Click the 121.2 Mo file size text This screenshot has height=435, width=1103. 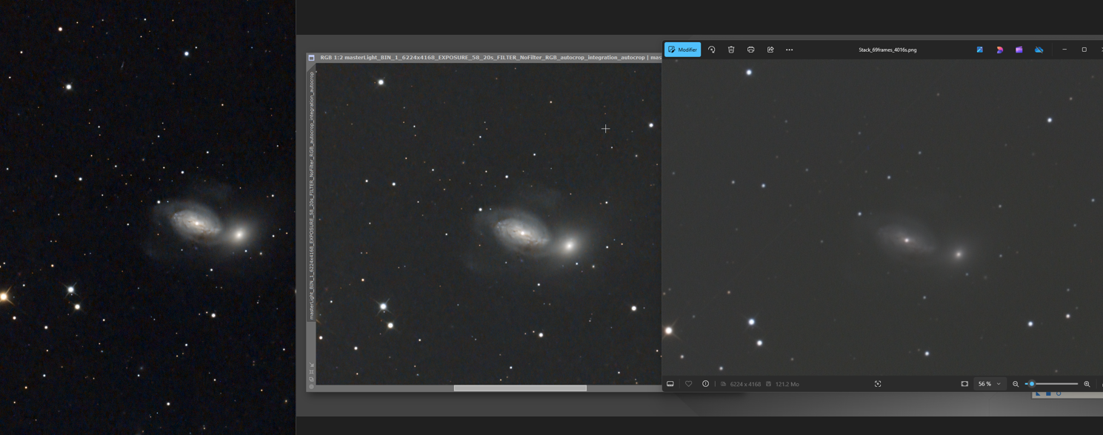coord(787,384)
